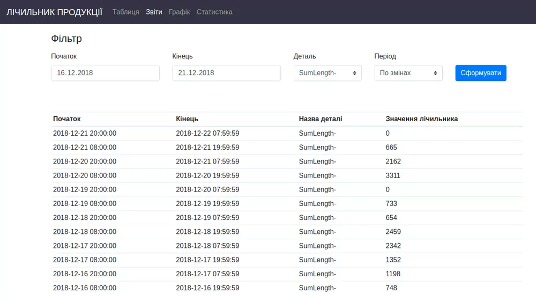The width and height of the screenshot is (536, 302).
Task: Select counter value 2342
Action: [393, 246]
